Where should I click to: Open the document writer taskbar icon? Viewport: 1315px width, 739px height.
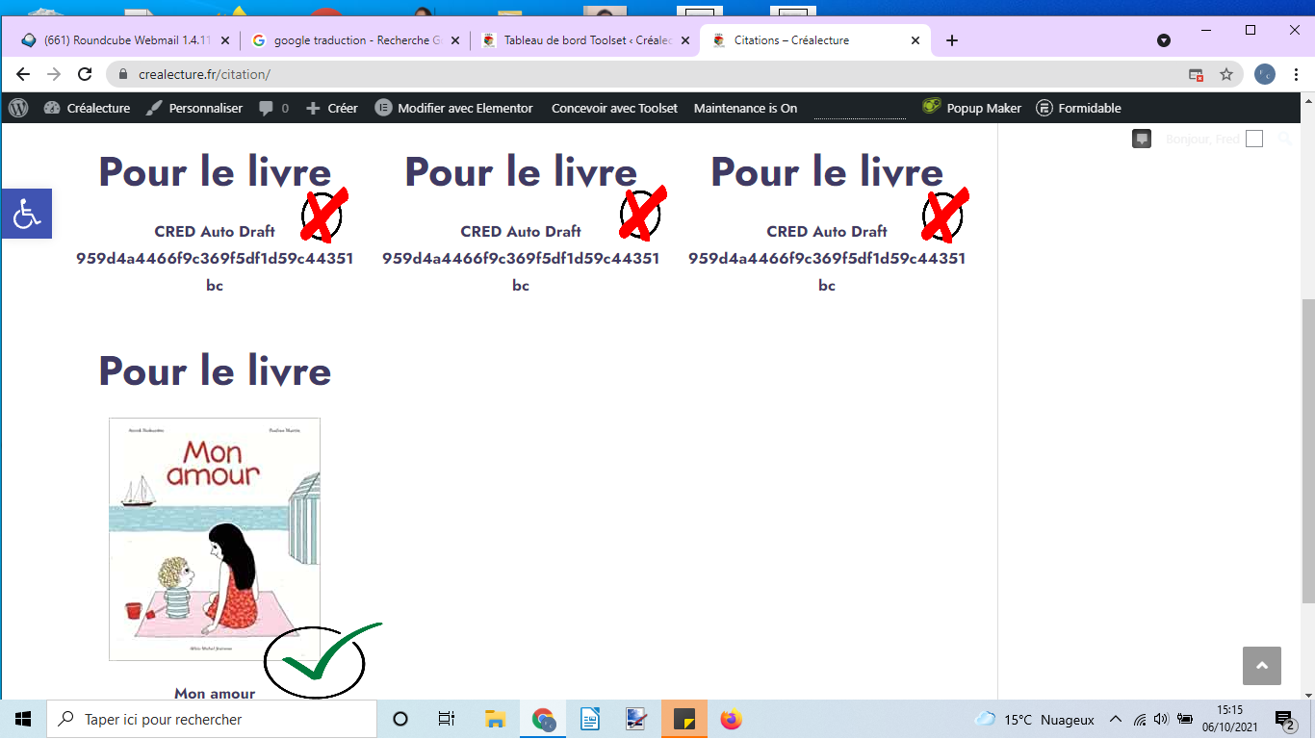[x=590, y=719]
